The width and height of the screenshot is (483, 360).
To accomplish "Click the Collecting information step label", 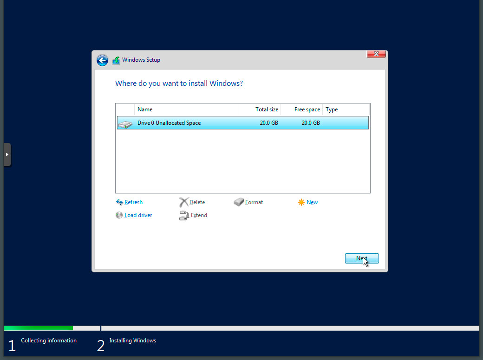I will pos(48,340).
